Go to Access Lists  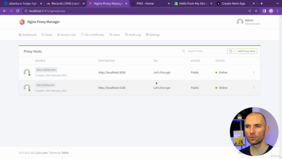(67, 34)
